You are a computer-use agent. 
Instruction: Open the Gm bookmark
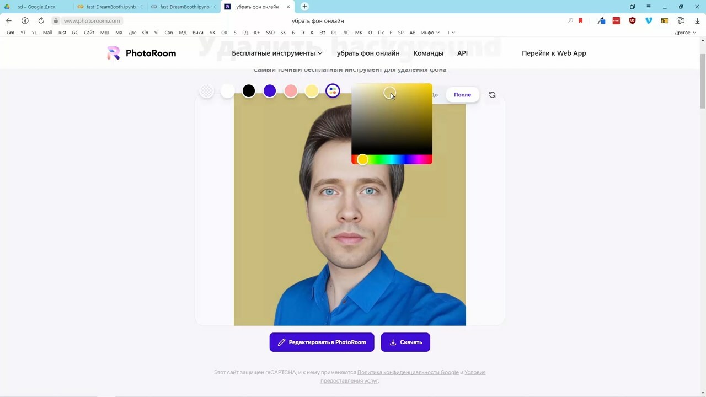(10, 33)
